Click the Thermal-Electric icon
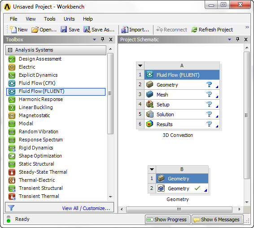This screenshot has height=228, width=254. click(12, 180)
